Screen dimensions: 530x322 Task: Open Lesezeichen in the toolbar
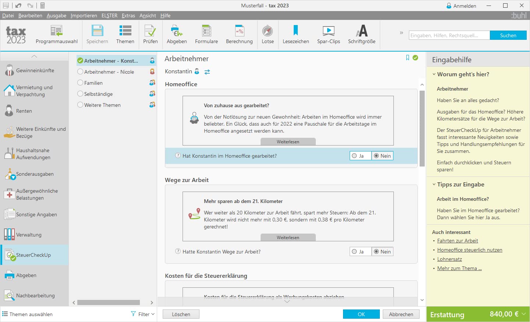tap(296, 35)
